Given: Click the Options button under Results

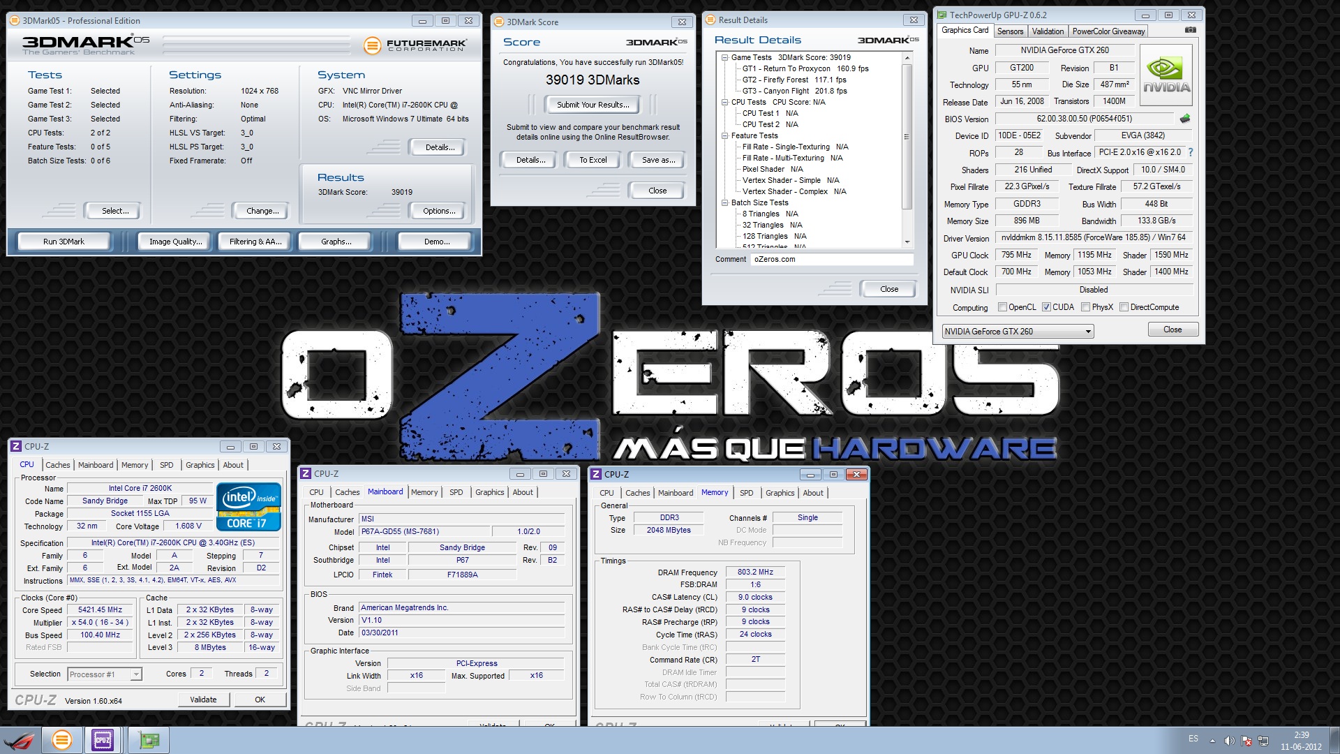Looking at the screenshot, I should (439, 211).
